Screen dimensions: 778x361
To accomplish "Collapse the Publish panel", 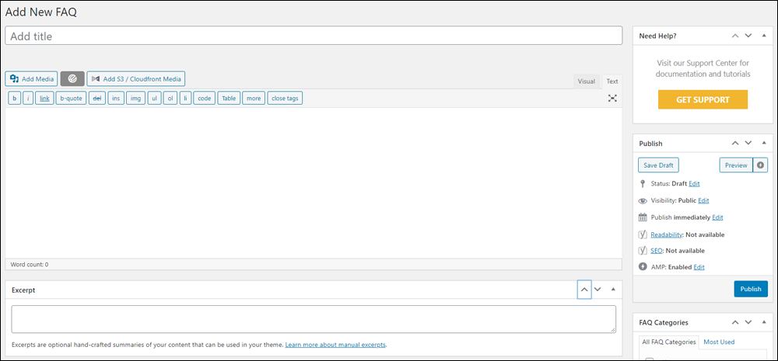I will pyautogui.click(x=764, y=144).
